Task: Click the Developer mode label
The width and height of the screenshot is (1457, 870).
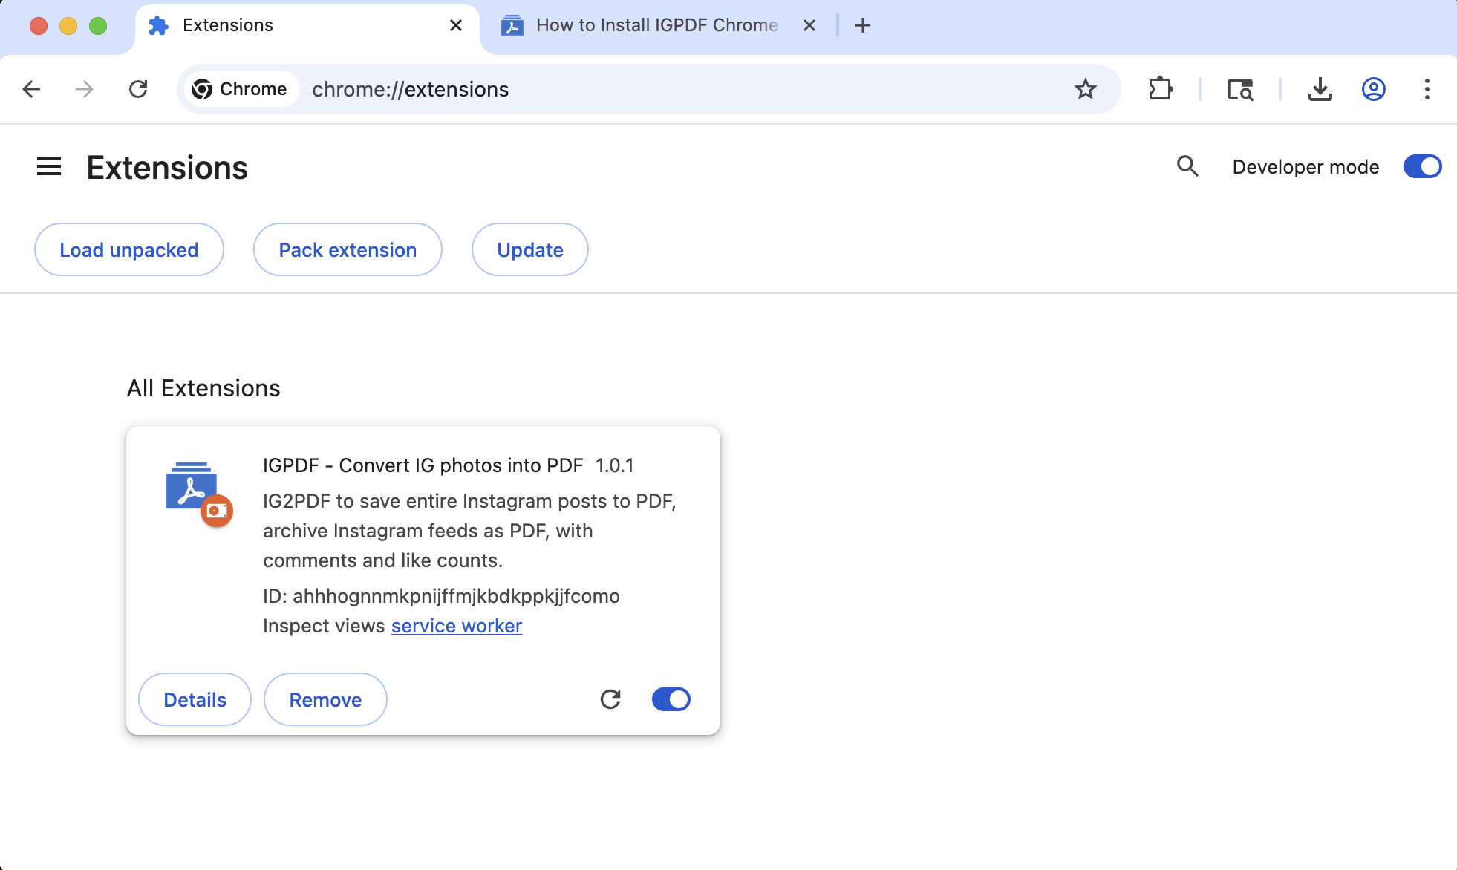Action: (1306, 167)
